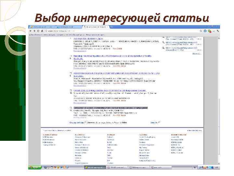Tick the checkbox for result number 11
Screen dimensions: 234x176
click(x=71, y=108)
